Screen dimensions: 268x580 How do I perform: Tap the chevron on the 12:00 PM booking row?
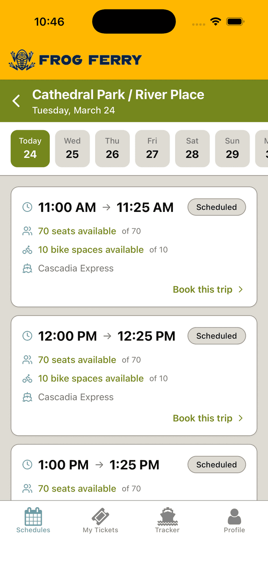(240, 418)
